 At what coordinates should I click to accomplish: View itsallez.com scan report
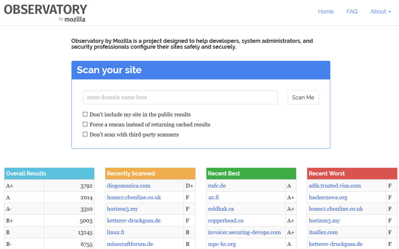tap(323, 232)
